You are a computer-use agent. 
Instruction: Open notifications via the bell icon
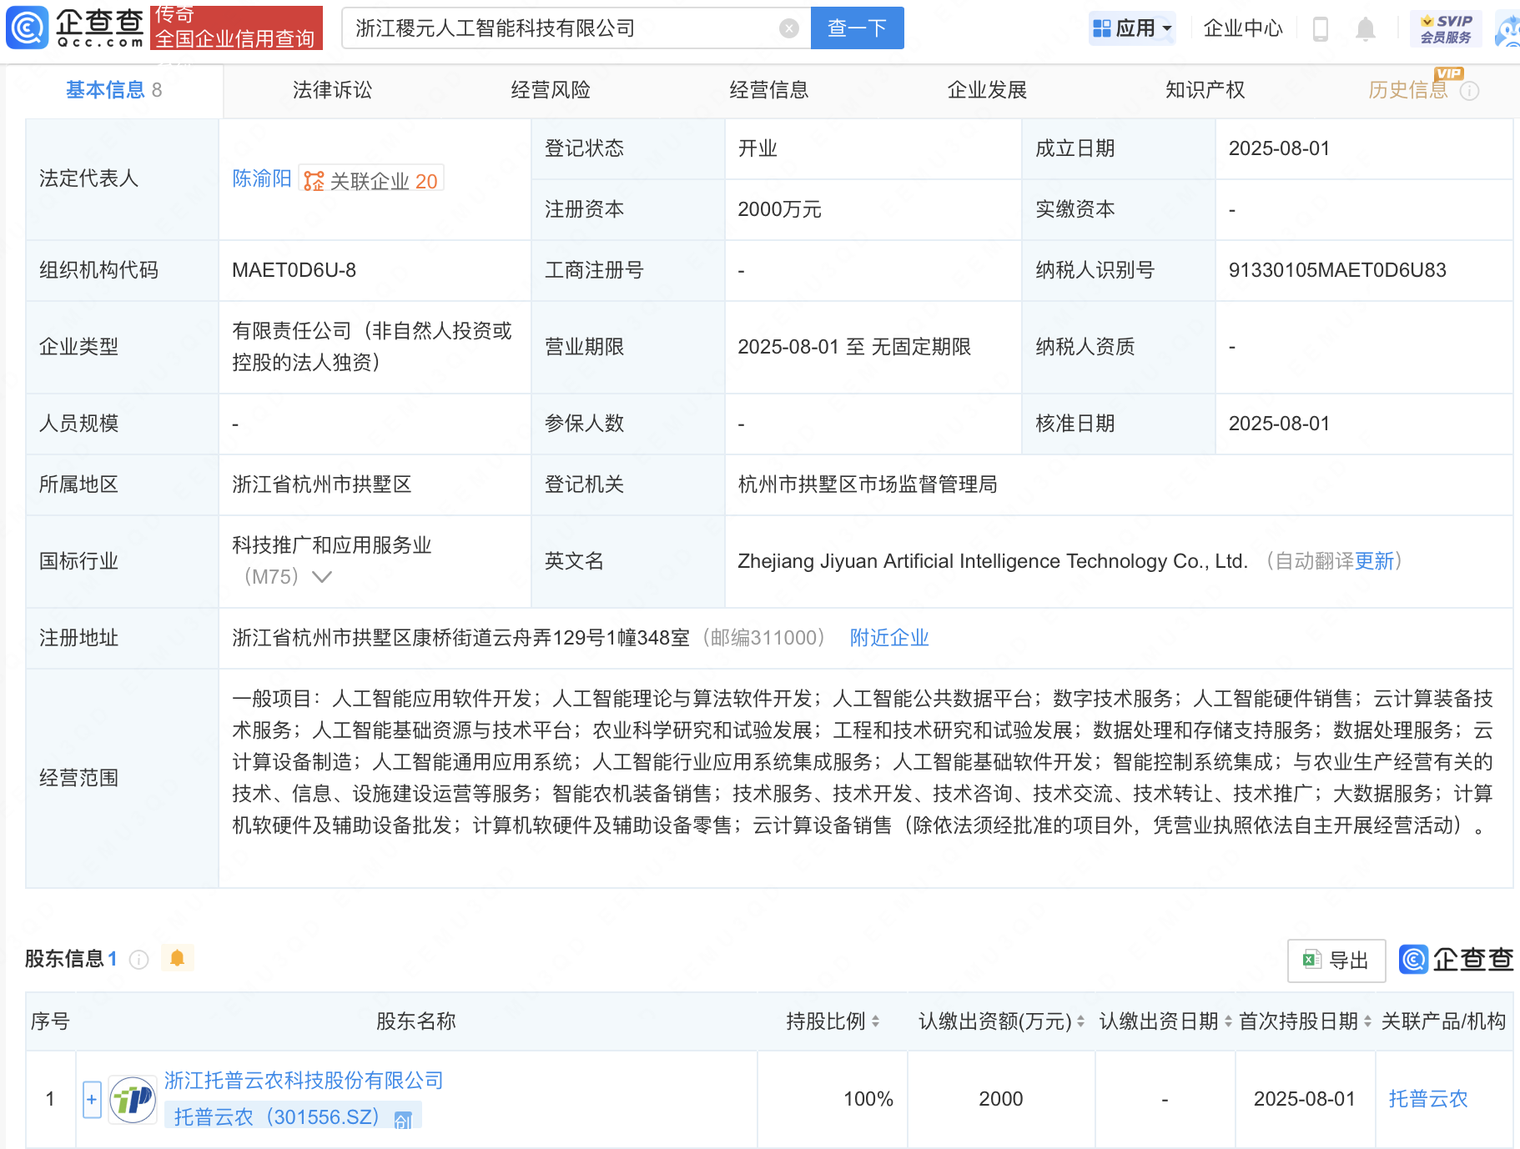click(x=1366, y=28)
